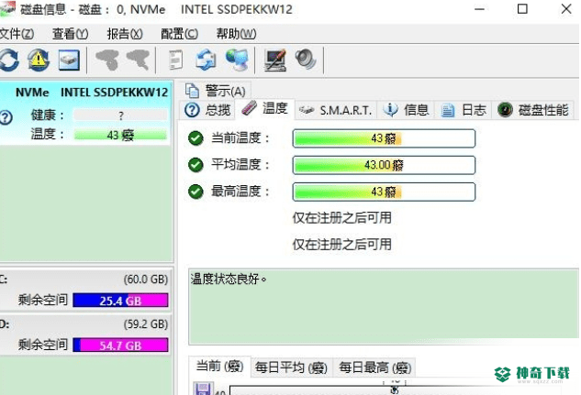Select the 温度 temperature tab
The width and height of the screenshot is (581, 395).
pyautogui.click(x=264, y=108)
